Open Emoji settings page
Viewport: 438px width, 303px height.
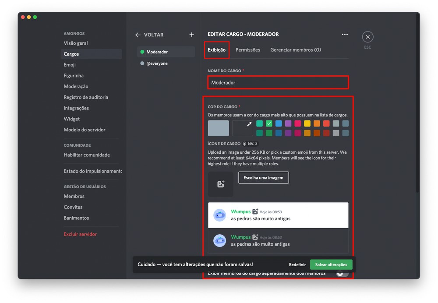click(x=91, y=65)
